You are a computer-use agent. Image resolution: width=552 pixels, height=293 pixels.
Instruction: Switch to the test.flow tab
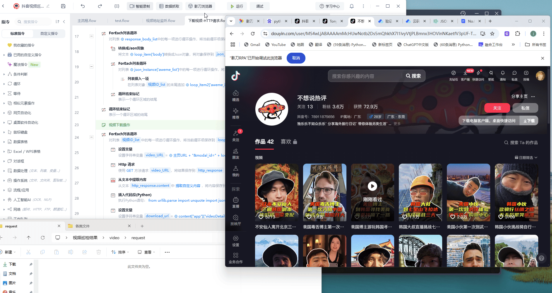click(x=122, y=21)
